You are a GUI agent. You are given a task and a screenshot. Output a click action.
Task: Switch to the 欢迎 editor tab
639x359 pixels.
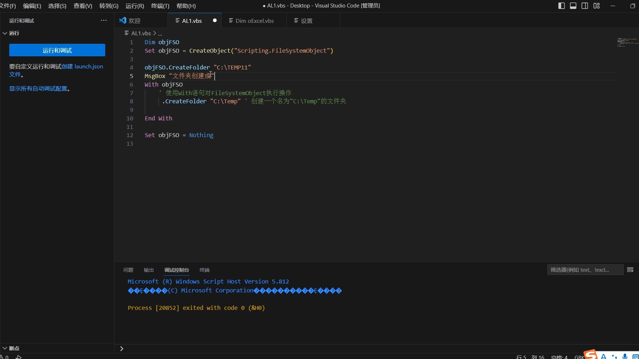141,21
